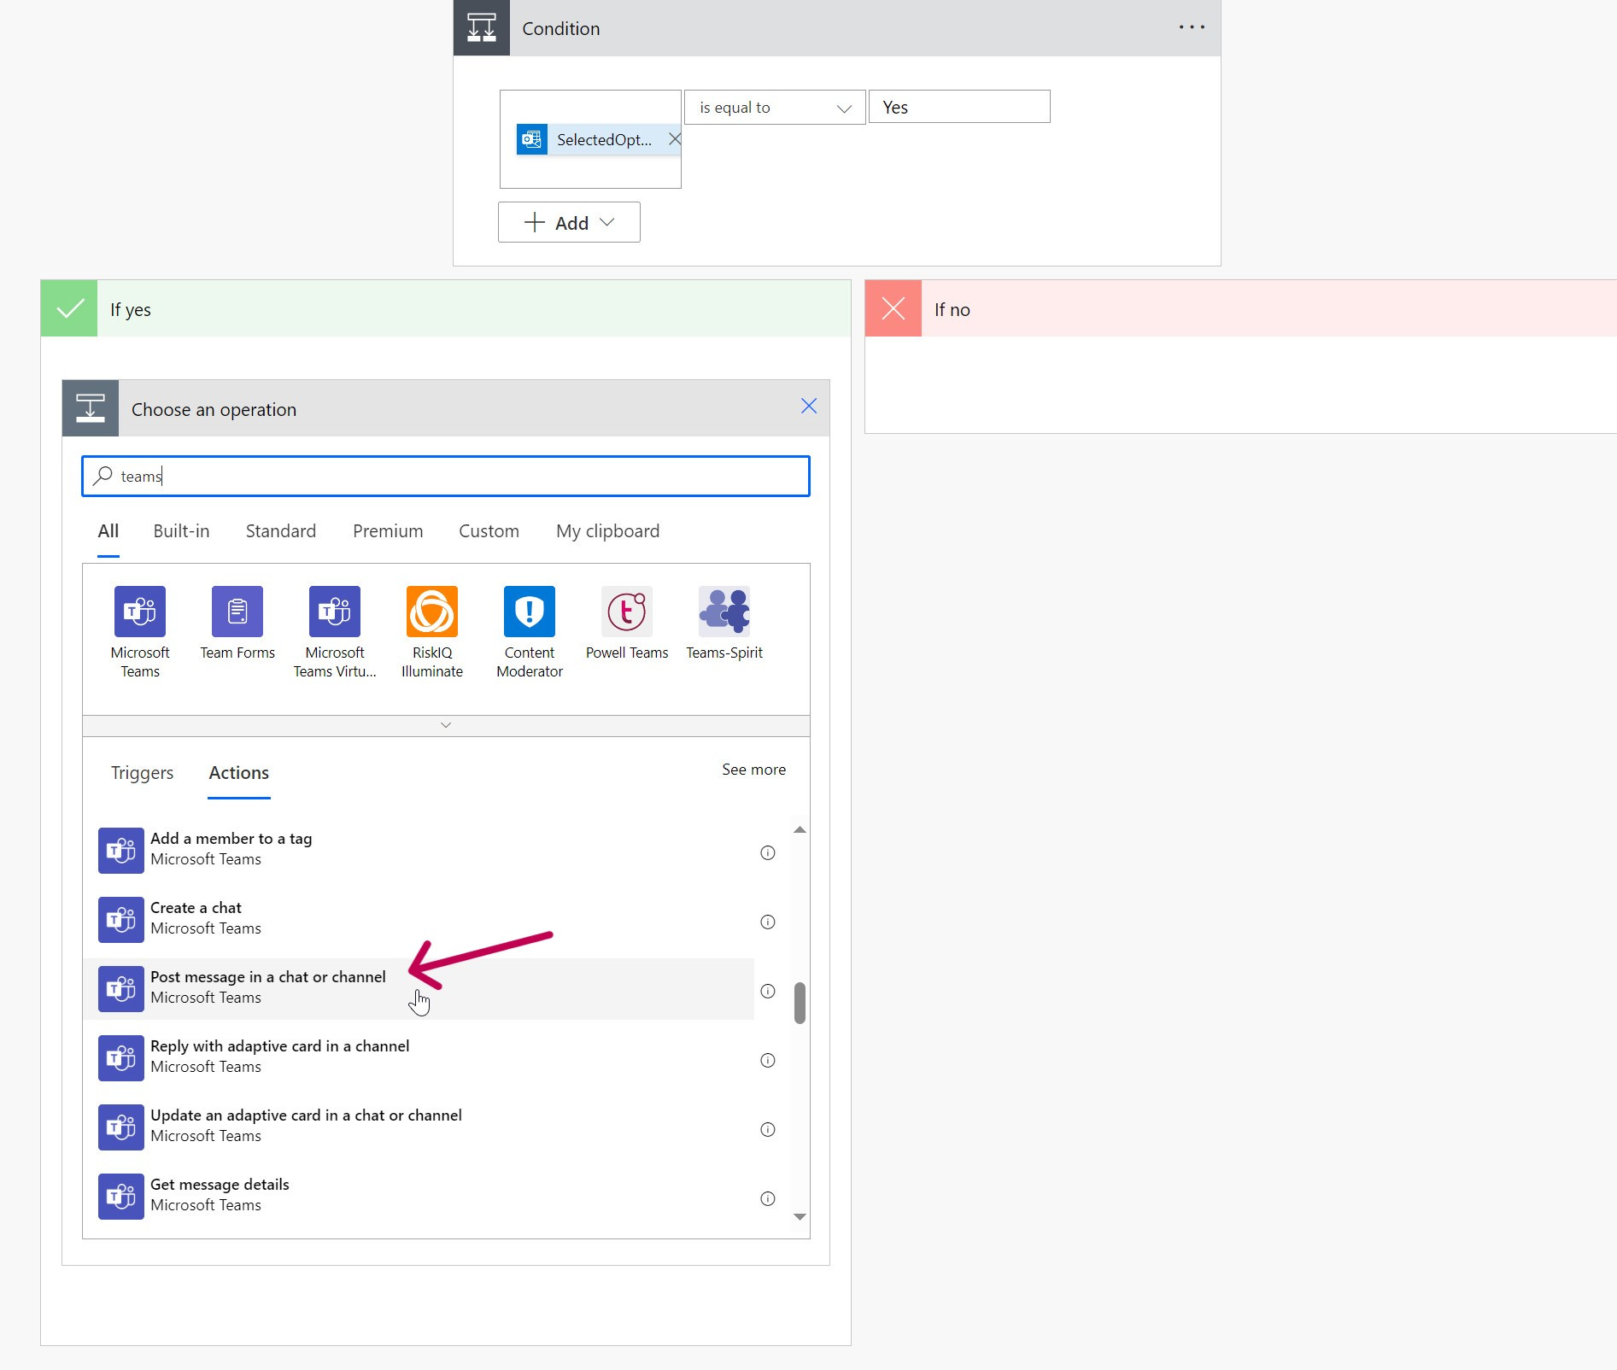Select Add a member to a tag action
The height and width of the screenshot is (1370, 1617).
(419, 850)
